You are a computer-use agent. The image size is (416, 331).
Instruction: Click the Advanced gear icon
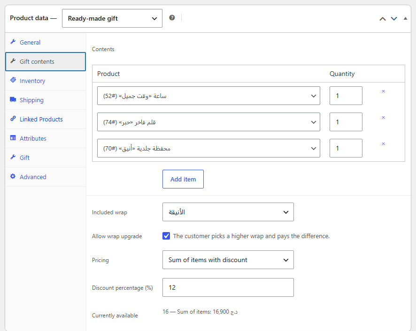pyautogui.click(x=13, y=176)
